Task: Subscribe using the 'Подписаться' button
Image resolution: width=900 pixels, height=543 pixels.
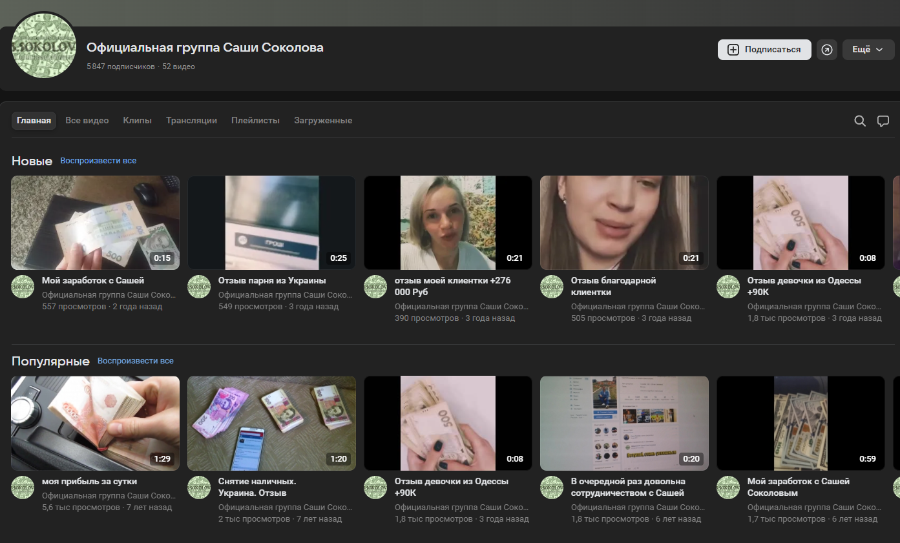Action: tap(764, 50)
